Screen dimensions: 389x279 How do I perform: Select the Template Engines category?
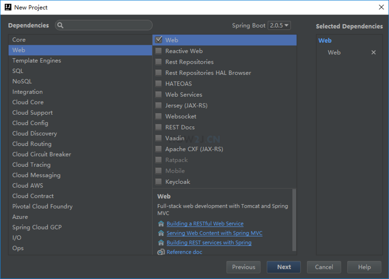click(x=36, y=61)
